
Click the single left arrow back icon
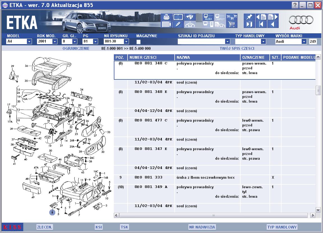[x=273, y=24]
